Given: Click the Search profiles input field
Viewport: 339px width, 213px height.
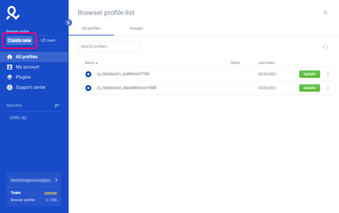Looking at the screenshot, I should [109, 47].
